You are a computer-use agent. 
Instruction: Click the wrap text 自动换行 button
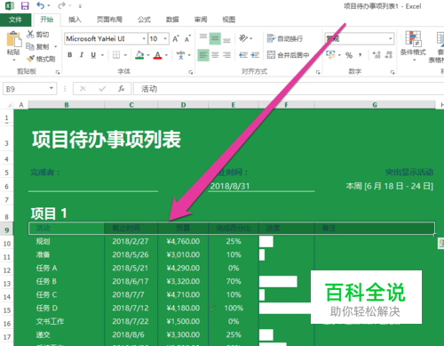point(285,38)
